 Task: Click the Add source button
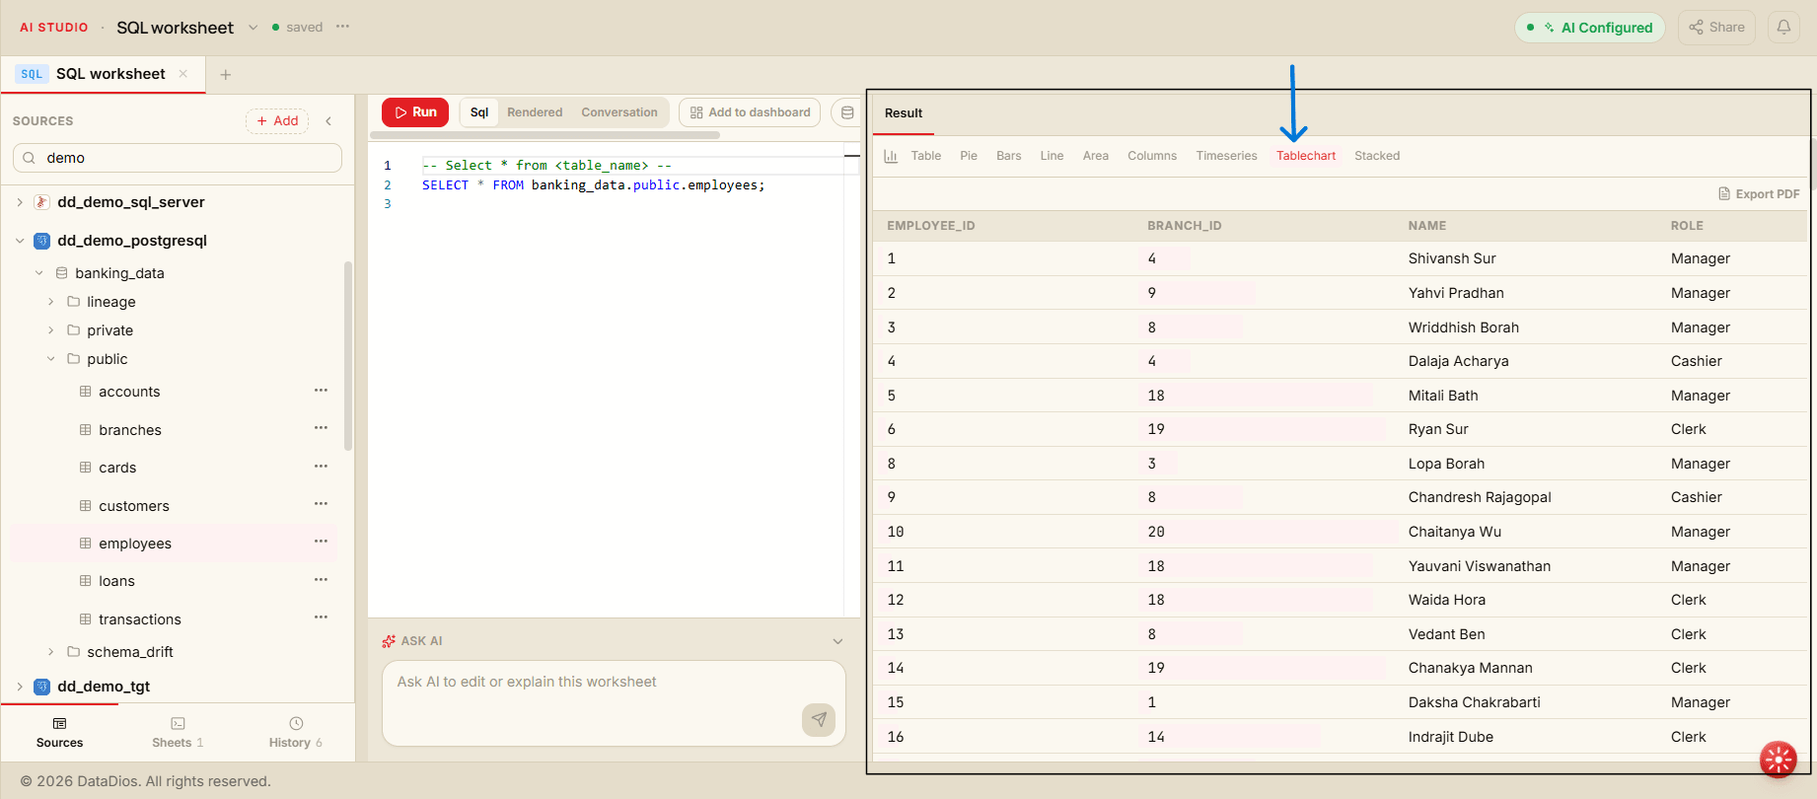tap(277, 120)
